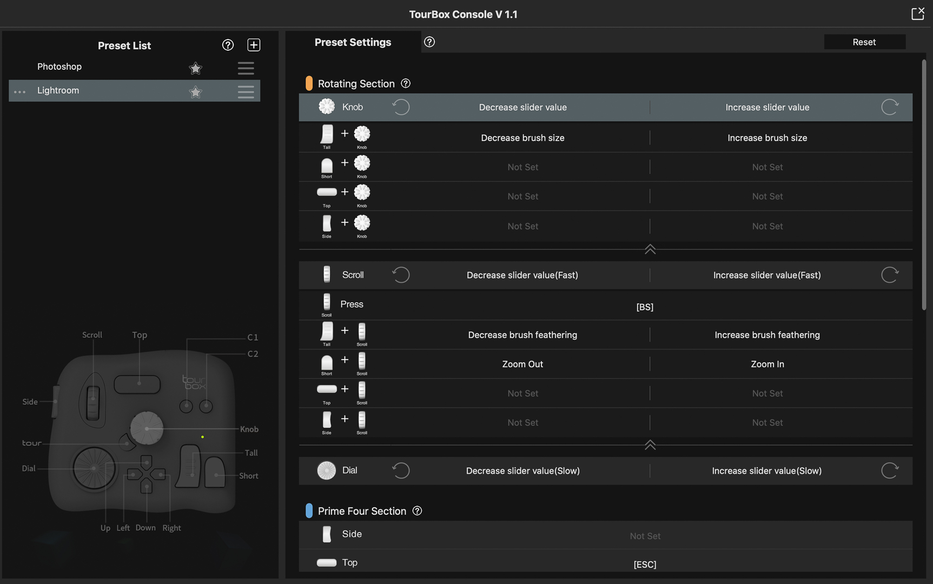Open Preset List help icon

tap(228, 45)
